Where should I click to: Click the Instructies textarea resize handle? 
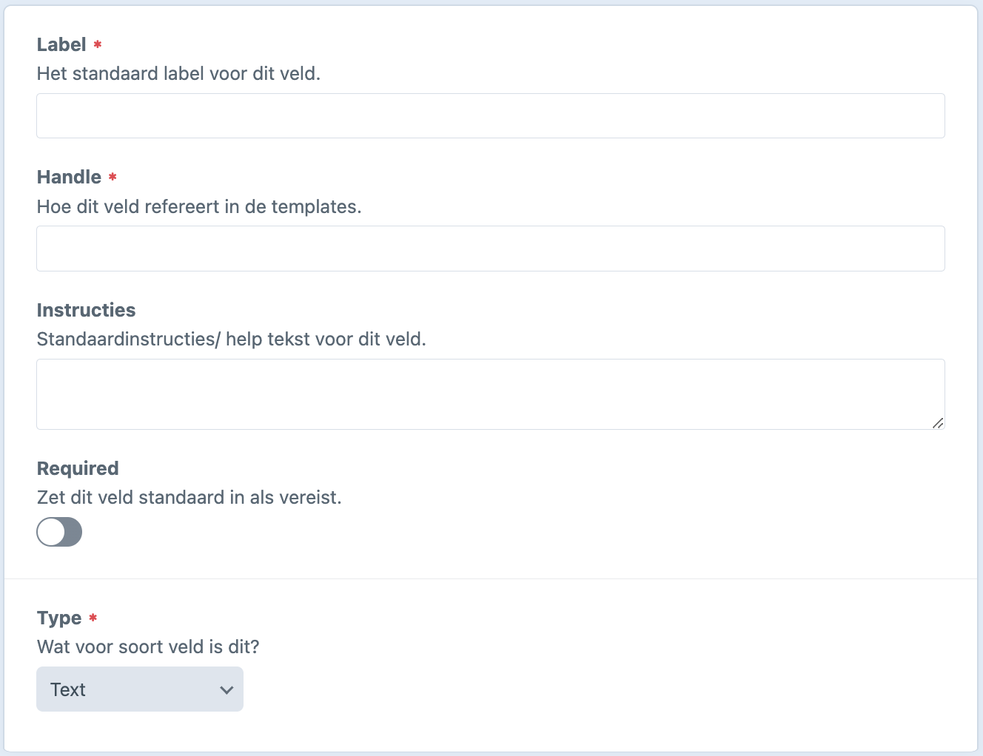click(938, 423)
